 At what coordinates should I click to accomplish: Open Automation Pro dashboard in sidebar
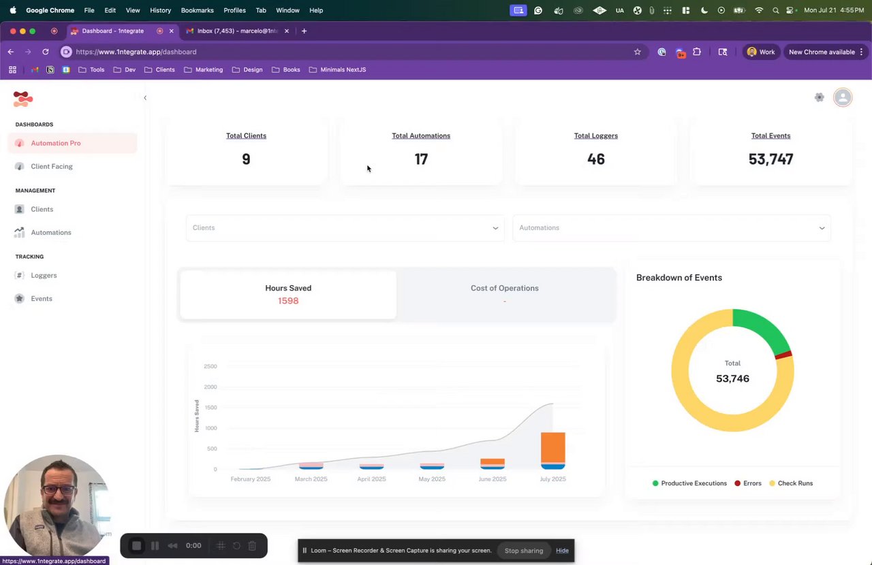pyautogui.click(x=72, y=143)
